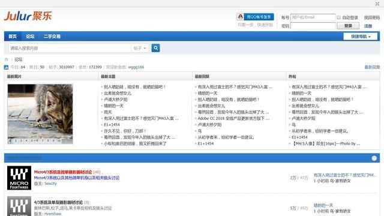384x216 pixels.
Task: Click the 注册 register link
Action: point(368,26)
